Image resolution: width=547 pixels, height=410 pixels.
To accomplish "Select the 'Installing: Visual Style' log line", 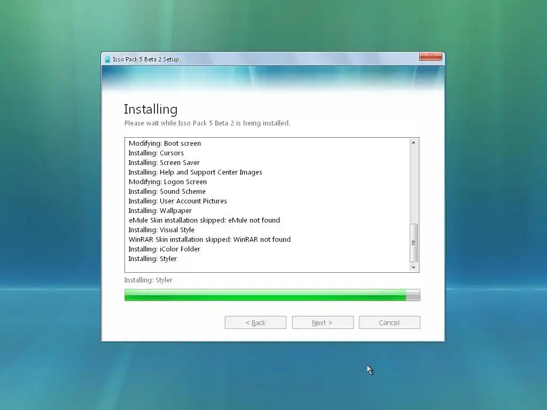I will tap(161, 230).
